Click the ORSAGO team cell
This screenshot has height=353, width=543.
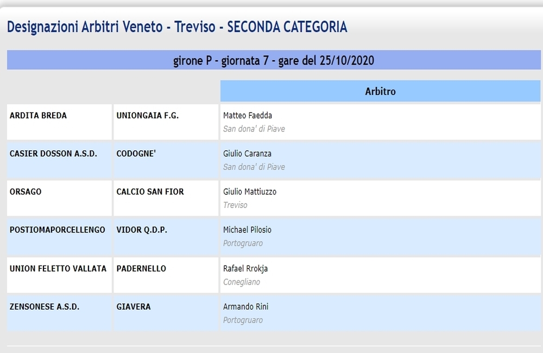(x=59, y=198)
